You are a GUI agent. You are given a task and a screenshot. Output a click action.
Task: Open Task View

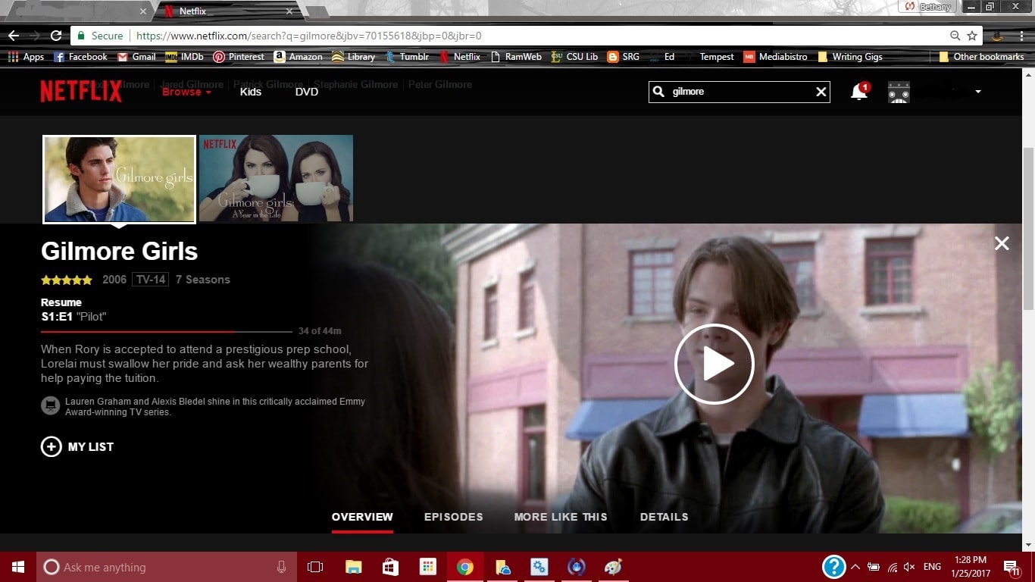[315, 567]
